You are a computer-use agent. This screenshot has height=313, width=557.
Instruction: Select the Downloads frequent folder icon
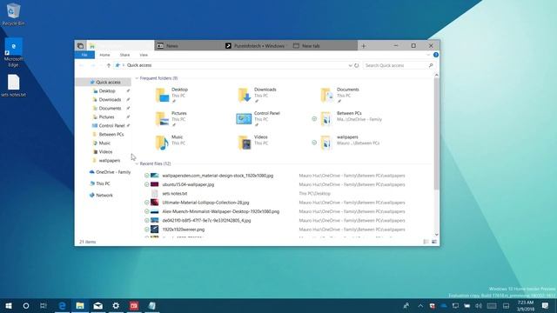[x=245, y=95]
